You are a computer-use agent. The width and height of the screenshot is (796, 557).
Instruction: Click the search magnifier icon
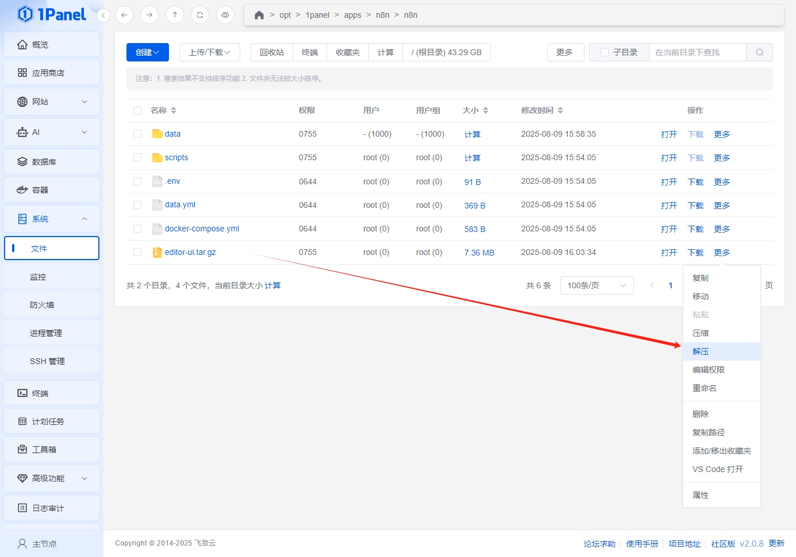[x=760, y=52]
